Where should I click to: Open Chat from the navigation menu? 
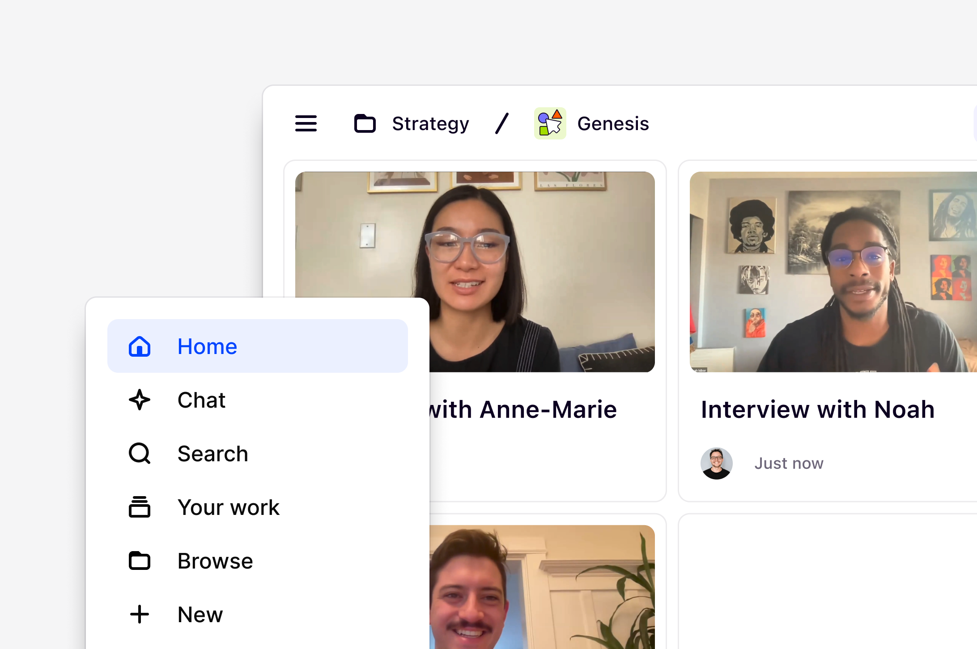pos(201,400)
